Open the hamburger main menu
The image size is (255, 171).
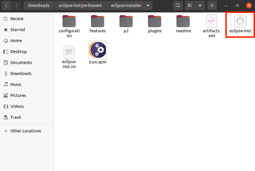tap(212, 5)
